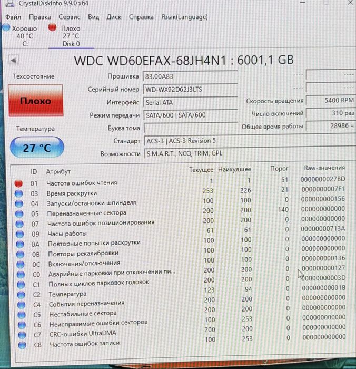Click the Порог column header

pos(279,169)
